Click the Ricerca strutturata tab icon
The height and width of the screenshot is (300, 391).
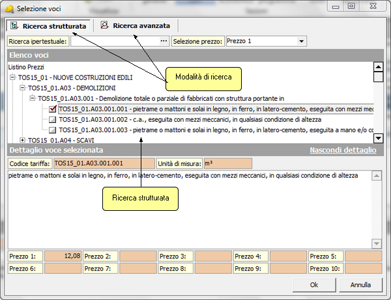point(14,26)
